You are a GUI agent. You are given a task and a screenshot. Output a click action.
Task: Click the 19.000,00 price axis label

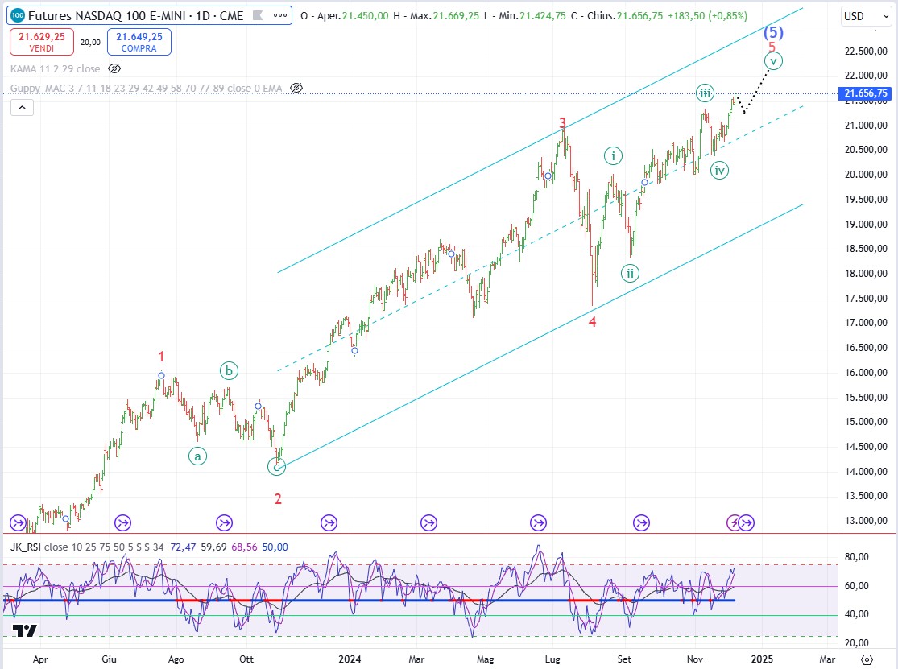tap(865, 225)
